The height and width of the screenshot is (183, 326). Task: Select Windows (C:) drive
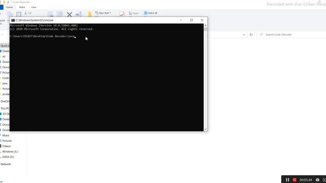[10, 151]
